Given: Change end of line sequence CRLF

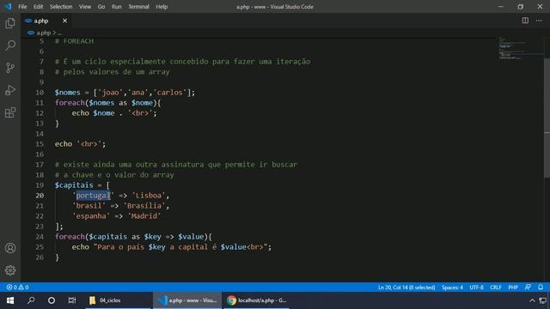Looking at the screenshot, I should (x=496, y=288).
